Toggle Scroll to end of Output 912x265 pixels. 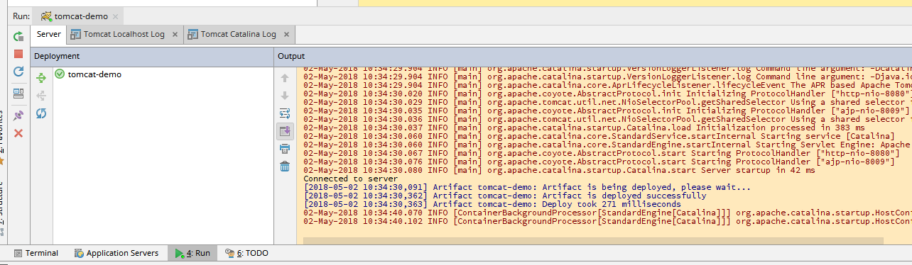285,131
